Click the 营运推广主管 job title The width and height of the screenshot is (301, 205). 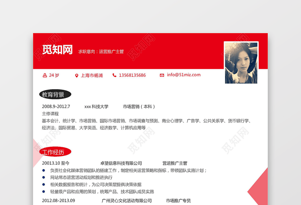pyautogui.click(x=175, y=163)
